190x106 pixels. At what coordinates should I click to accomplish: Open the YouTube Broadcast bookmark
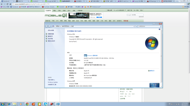49,7
